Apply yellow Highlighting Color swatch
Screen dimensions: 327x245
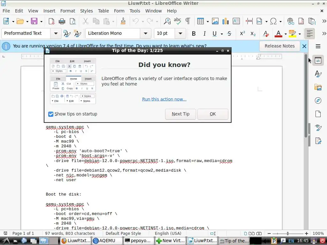coord(293,33)
